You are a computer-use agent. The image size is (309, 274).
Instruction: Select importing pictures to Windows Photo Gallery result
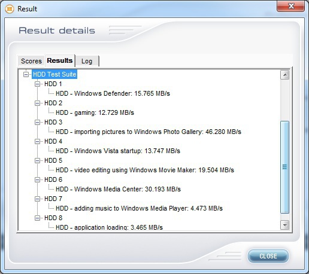pos(149,132)
